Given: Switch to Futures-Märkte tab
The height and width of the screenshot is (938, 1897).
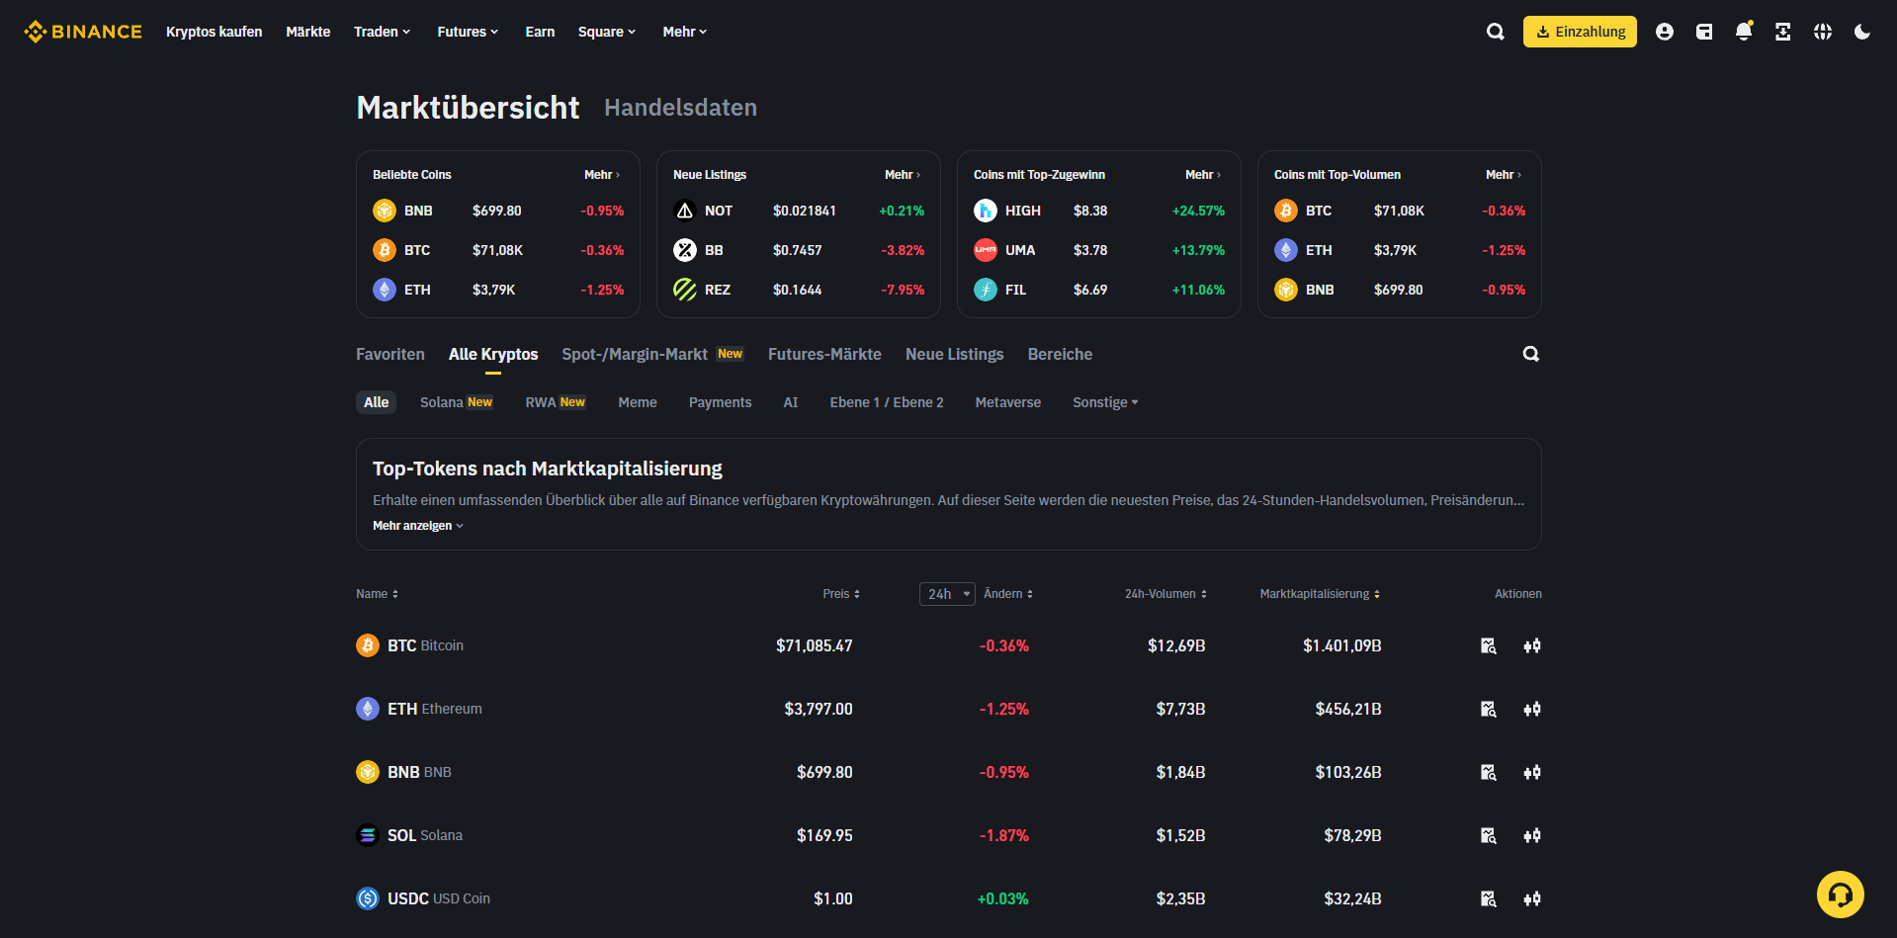Looking at the screenshot, I should click(824, 354).
